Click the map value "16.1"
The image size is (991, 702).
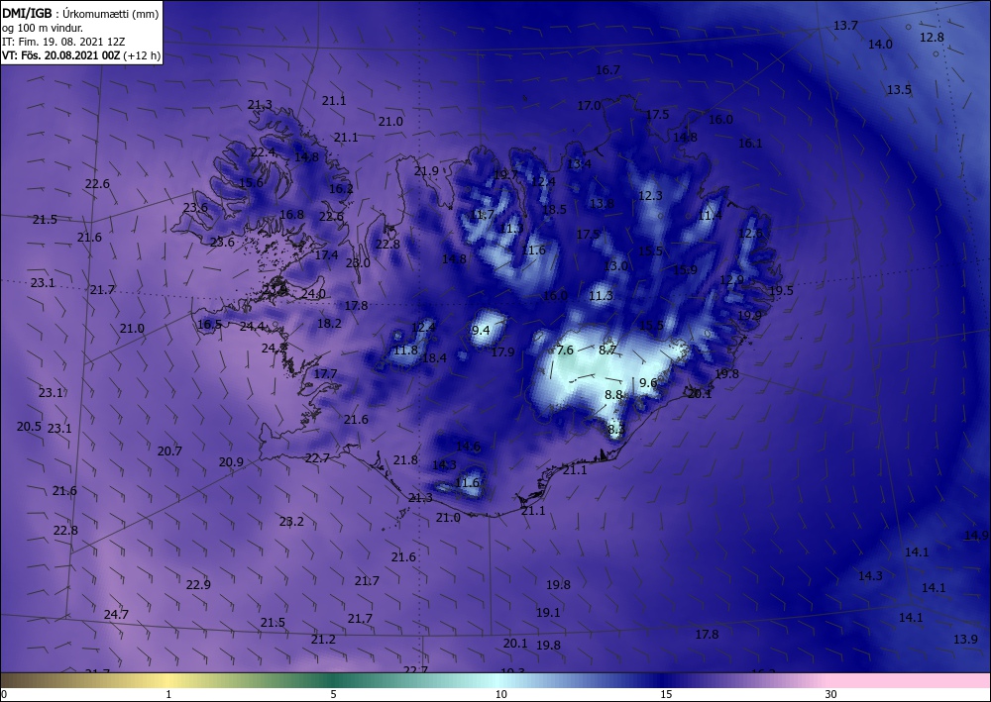751,144
